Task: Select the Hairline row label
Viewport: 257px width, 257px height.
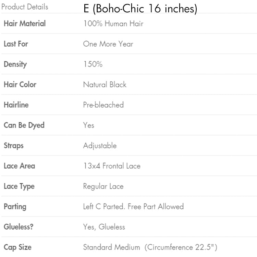Action: [x=16, y=105]
